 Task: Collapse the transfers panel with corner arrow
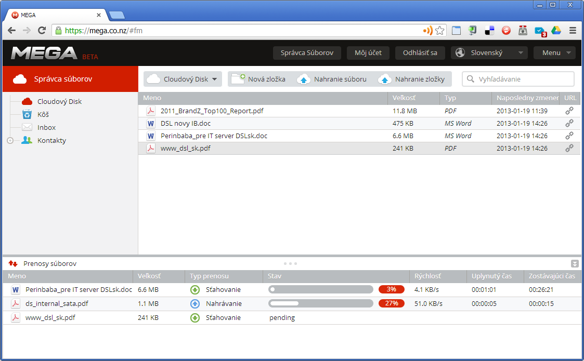[575, 263]
